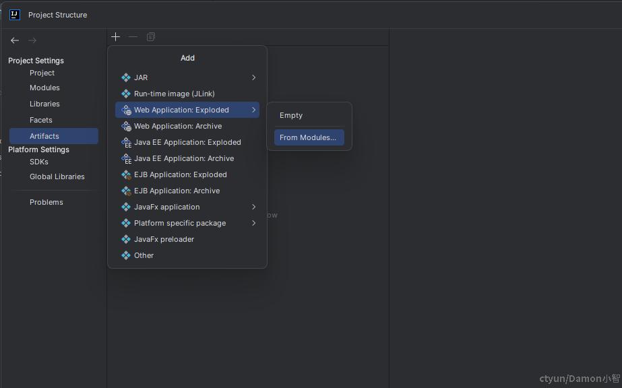Click the EJB Application: Archive icon
622x388 pixels.
coord(126,191)
